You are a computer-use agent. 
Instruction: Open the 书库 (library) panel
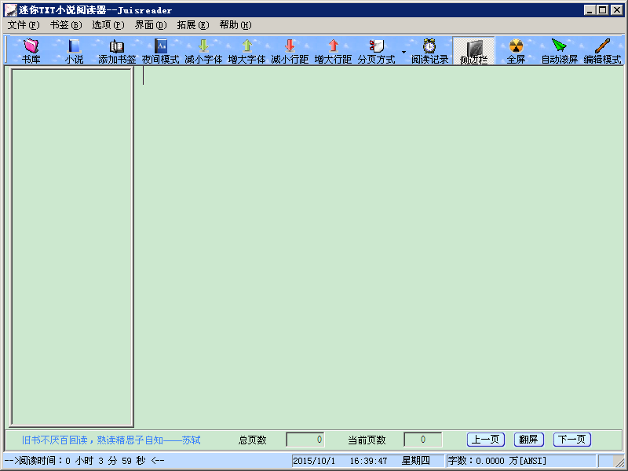[x=30, y=49]
